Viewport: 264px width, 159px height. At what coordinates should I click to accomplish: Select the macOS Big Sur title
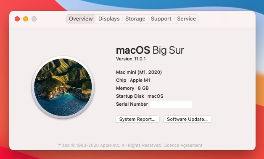click(150, 50)
